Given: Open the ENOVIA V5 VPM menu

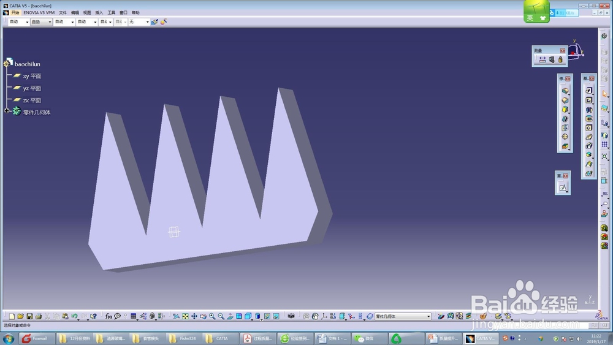Looking at the screenshot, I should (x=39, y=12).
